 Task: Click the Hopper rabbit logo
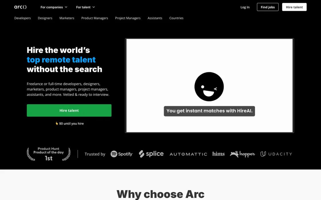[242, 154]
